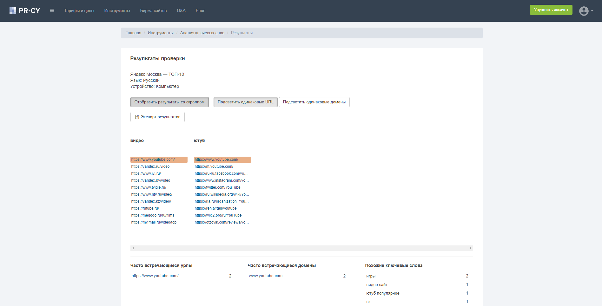Toggle Отобразить результаты со скроллом

(169, 102)
